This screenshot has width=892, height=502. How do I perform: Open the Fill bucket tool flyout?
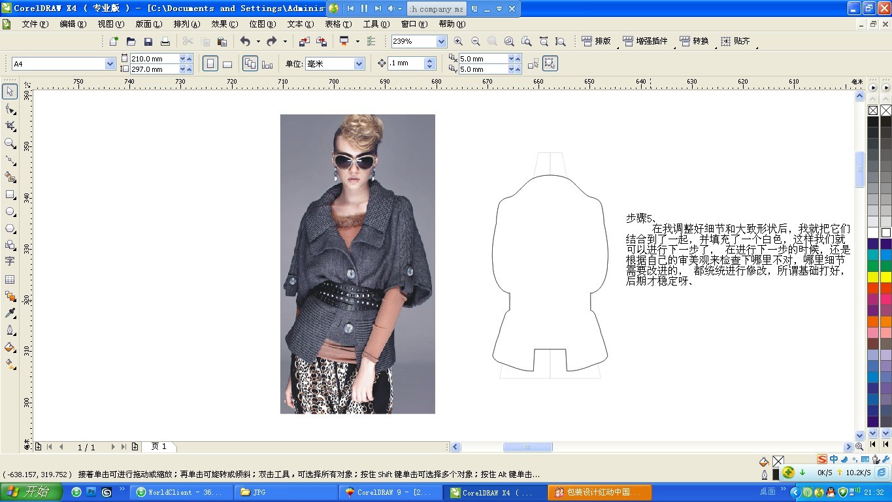(10, 347)
